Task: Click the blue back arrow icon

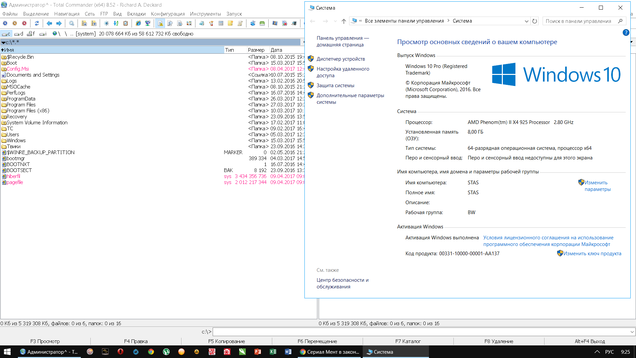Action: (49, 23)
